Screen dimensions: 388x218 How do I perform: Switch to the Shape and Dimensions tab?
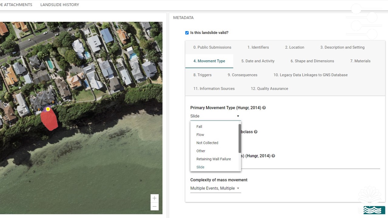tap(312, 61)
